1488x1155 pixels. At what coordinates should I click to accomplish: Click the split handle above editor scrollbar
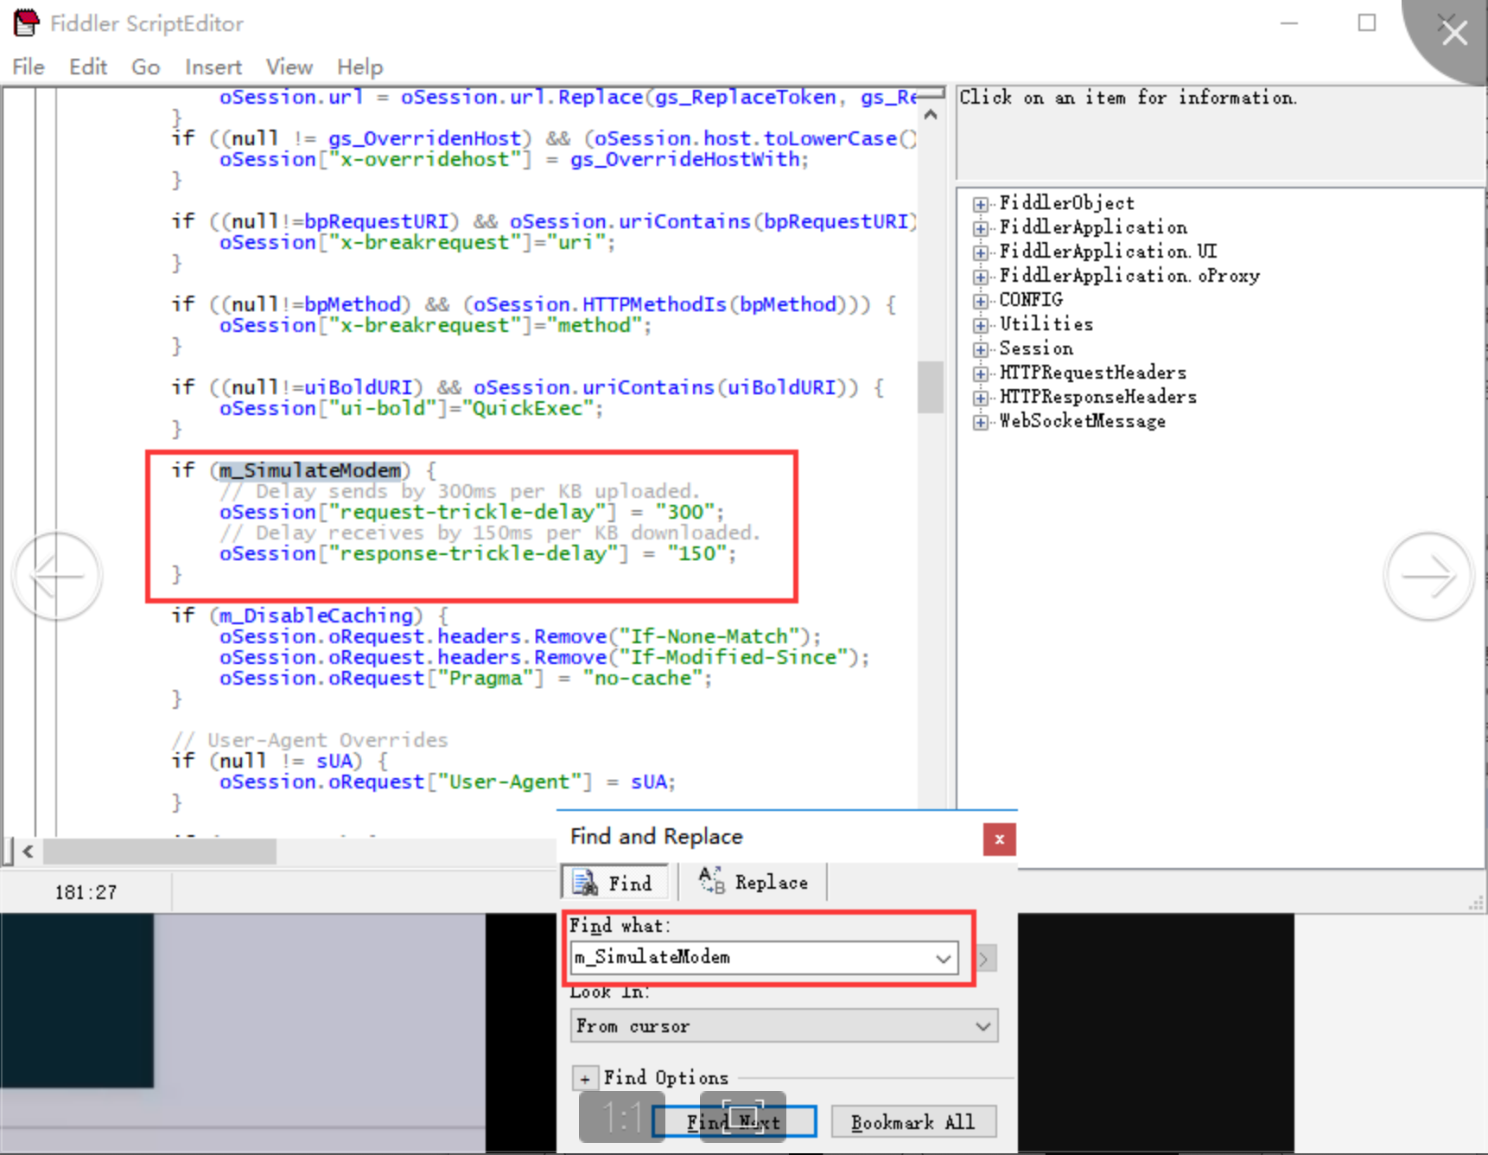tap(931, 93)
